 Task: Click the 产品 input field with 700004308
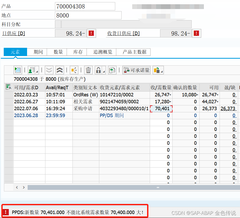click(85, 6)
